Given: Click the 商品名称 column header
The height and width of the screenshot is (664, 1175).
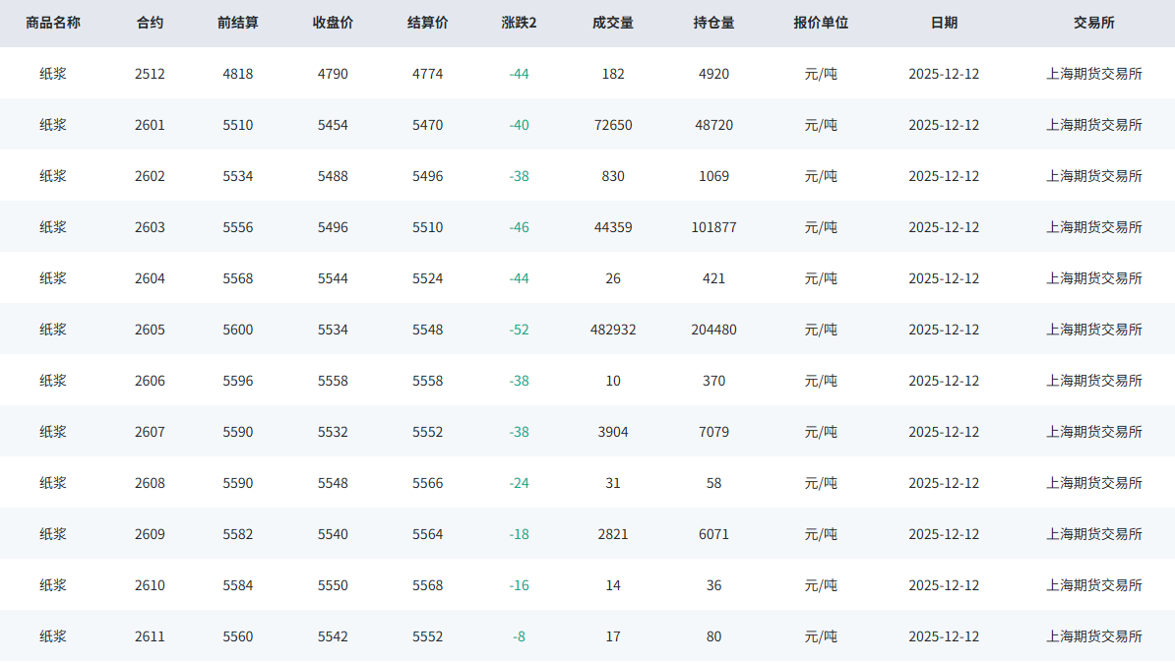Looking at the screenshot, I should [53, 23].
